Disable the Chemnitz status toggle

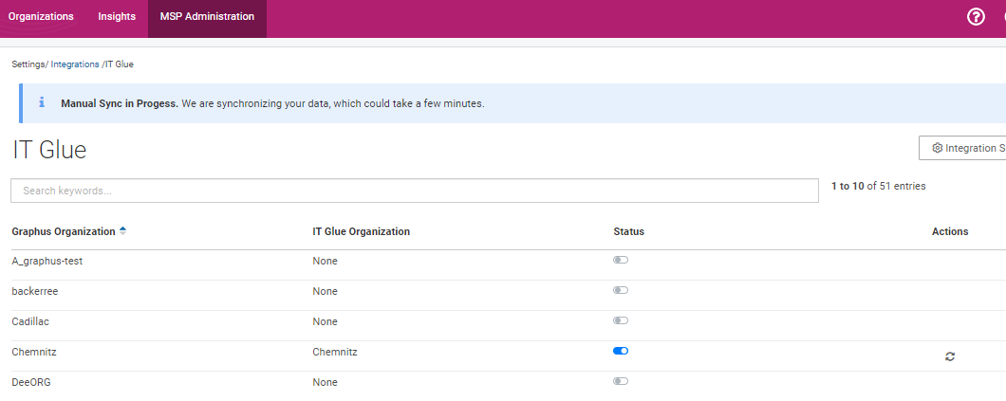(621, 351)
